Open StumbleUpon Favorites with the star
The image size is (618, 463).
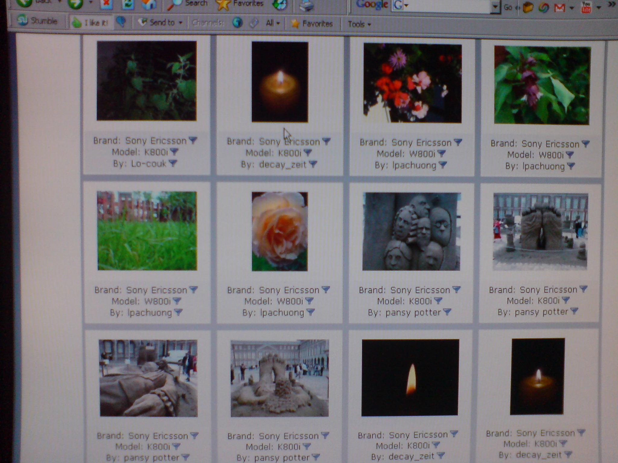pyautogui.click(x=312, y=24)
